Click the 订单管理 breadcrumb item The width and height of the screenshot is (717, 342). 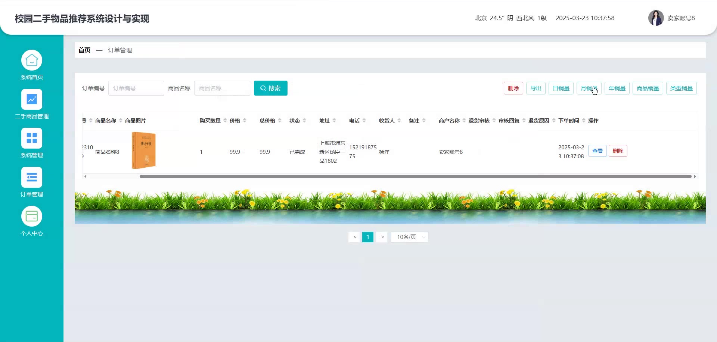pyautogui.click(x=120, y=50)
